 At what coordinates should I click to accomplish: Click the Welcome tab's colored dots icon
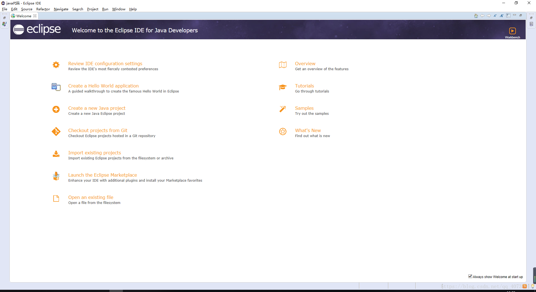(x=13, y=16)
